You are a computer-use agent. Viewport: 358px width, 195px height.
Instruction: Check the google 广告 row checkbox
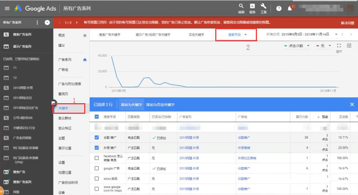[97, 168]
